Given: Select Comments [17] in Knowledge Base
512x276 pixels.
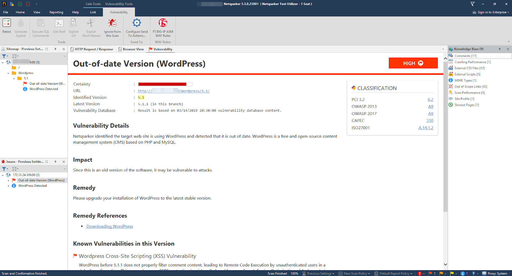Looking at the screenshot, I should [x=466, y=56].
